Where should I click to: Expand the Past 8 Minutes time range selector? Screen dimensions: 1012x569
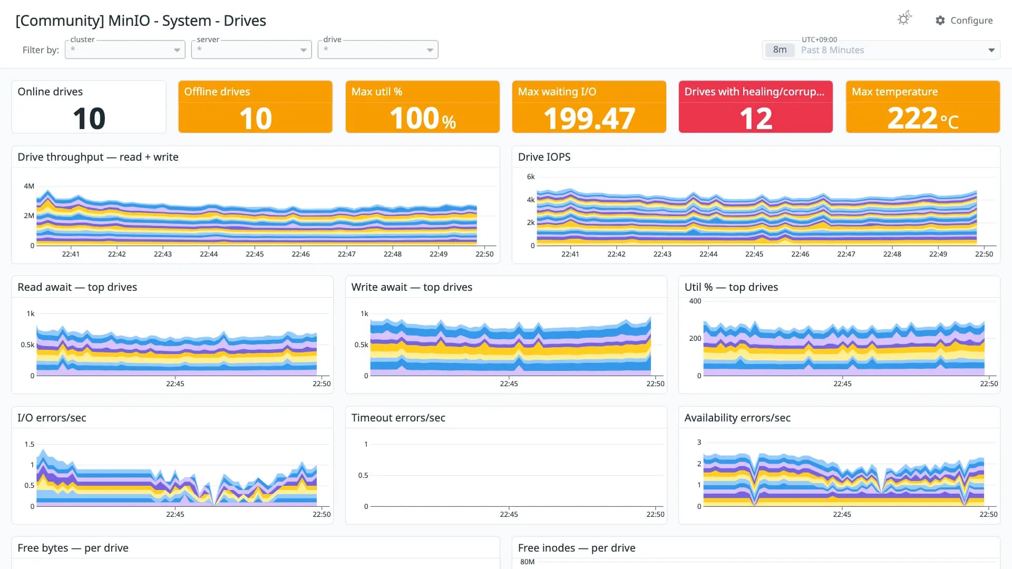point(881,50)
